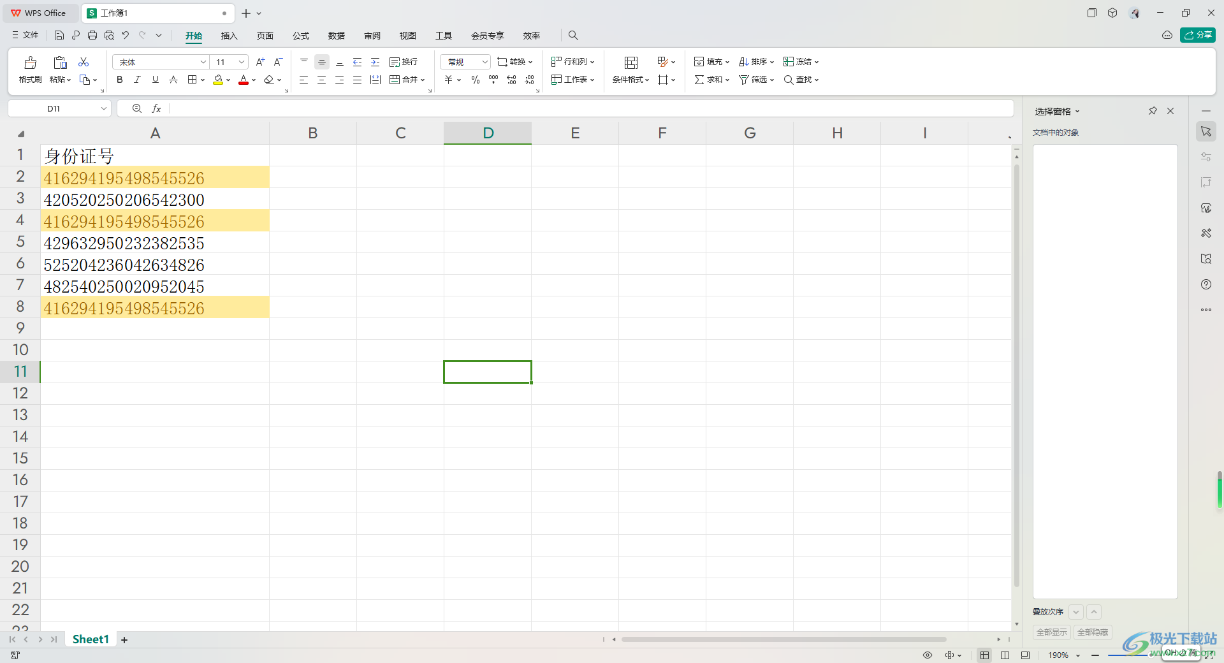Click the Increase Decimal icon

pyautogui.click(x=511, y=80)
